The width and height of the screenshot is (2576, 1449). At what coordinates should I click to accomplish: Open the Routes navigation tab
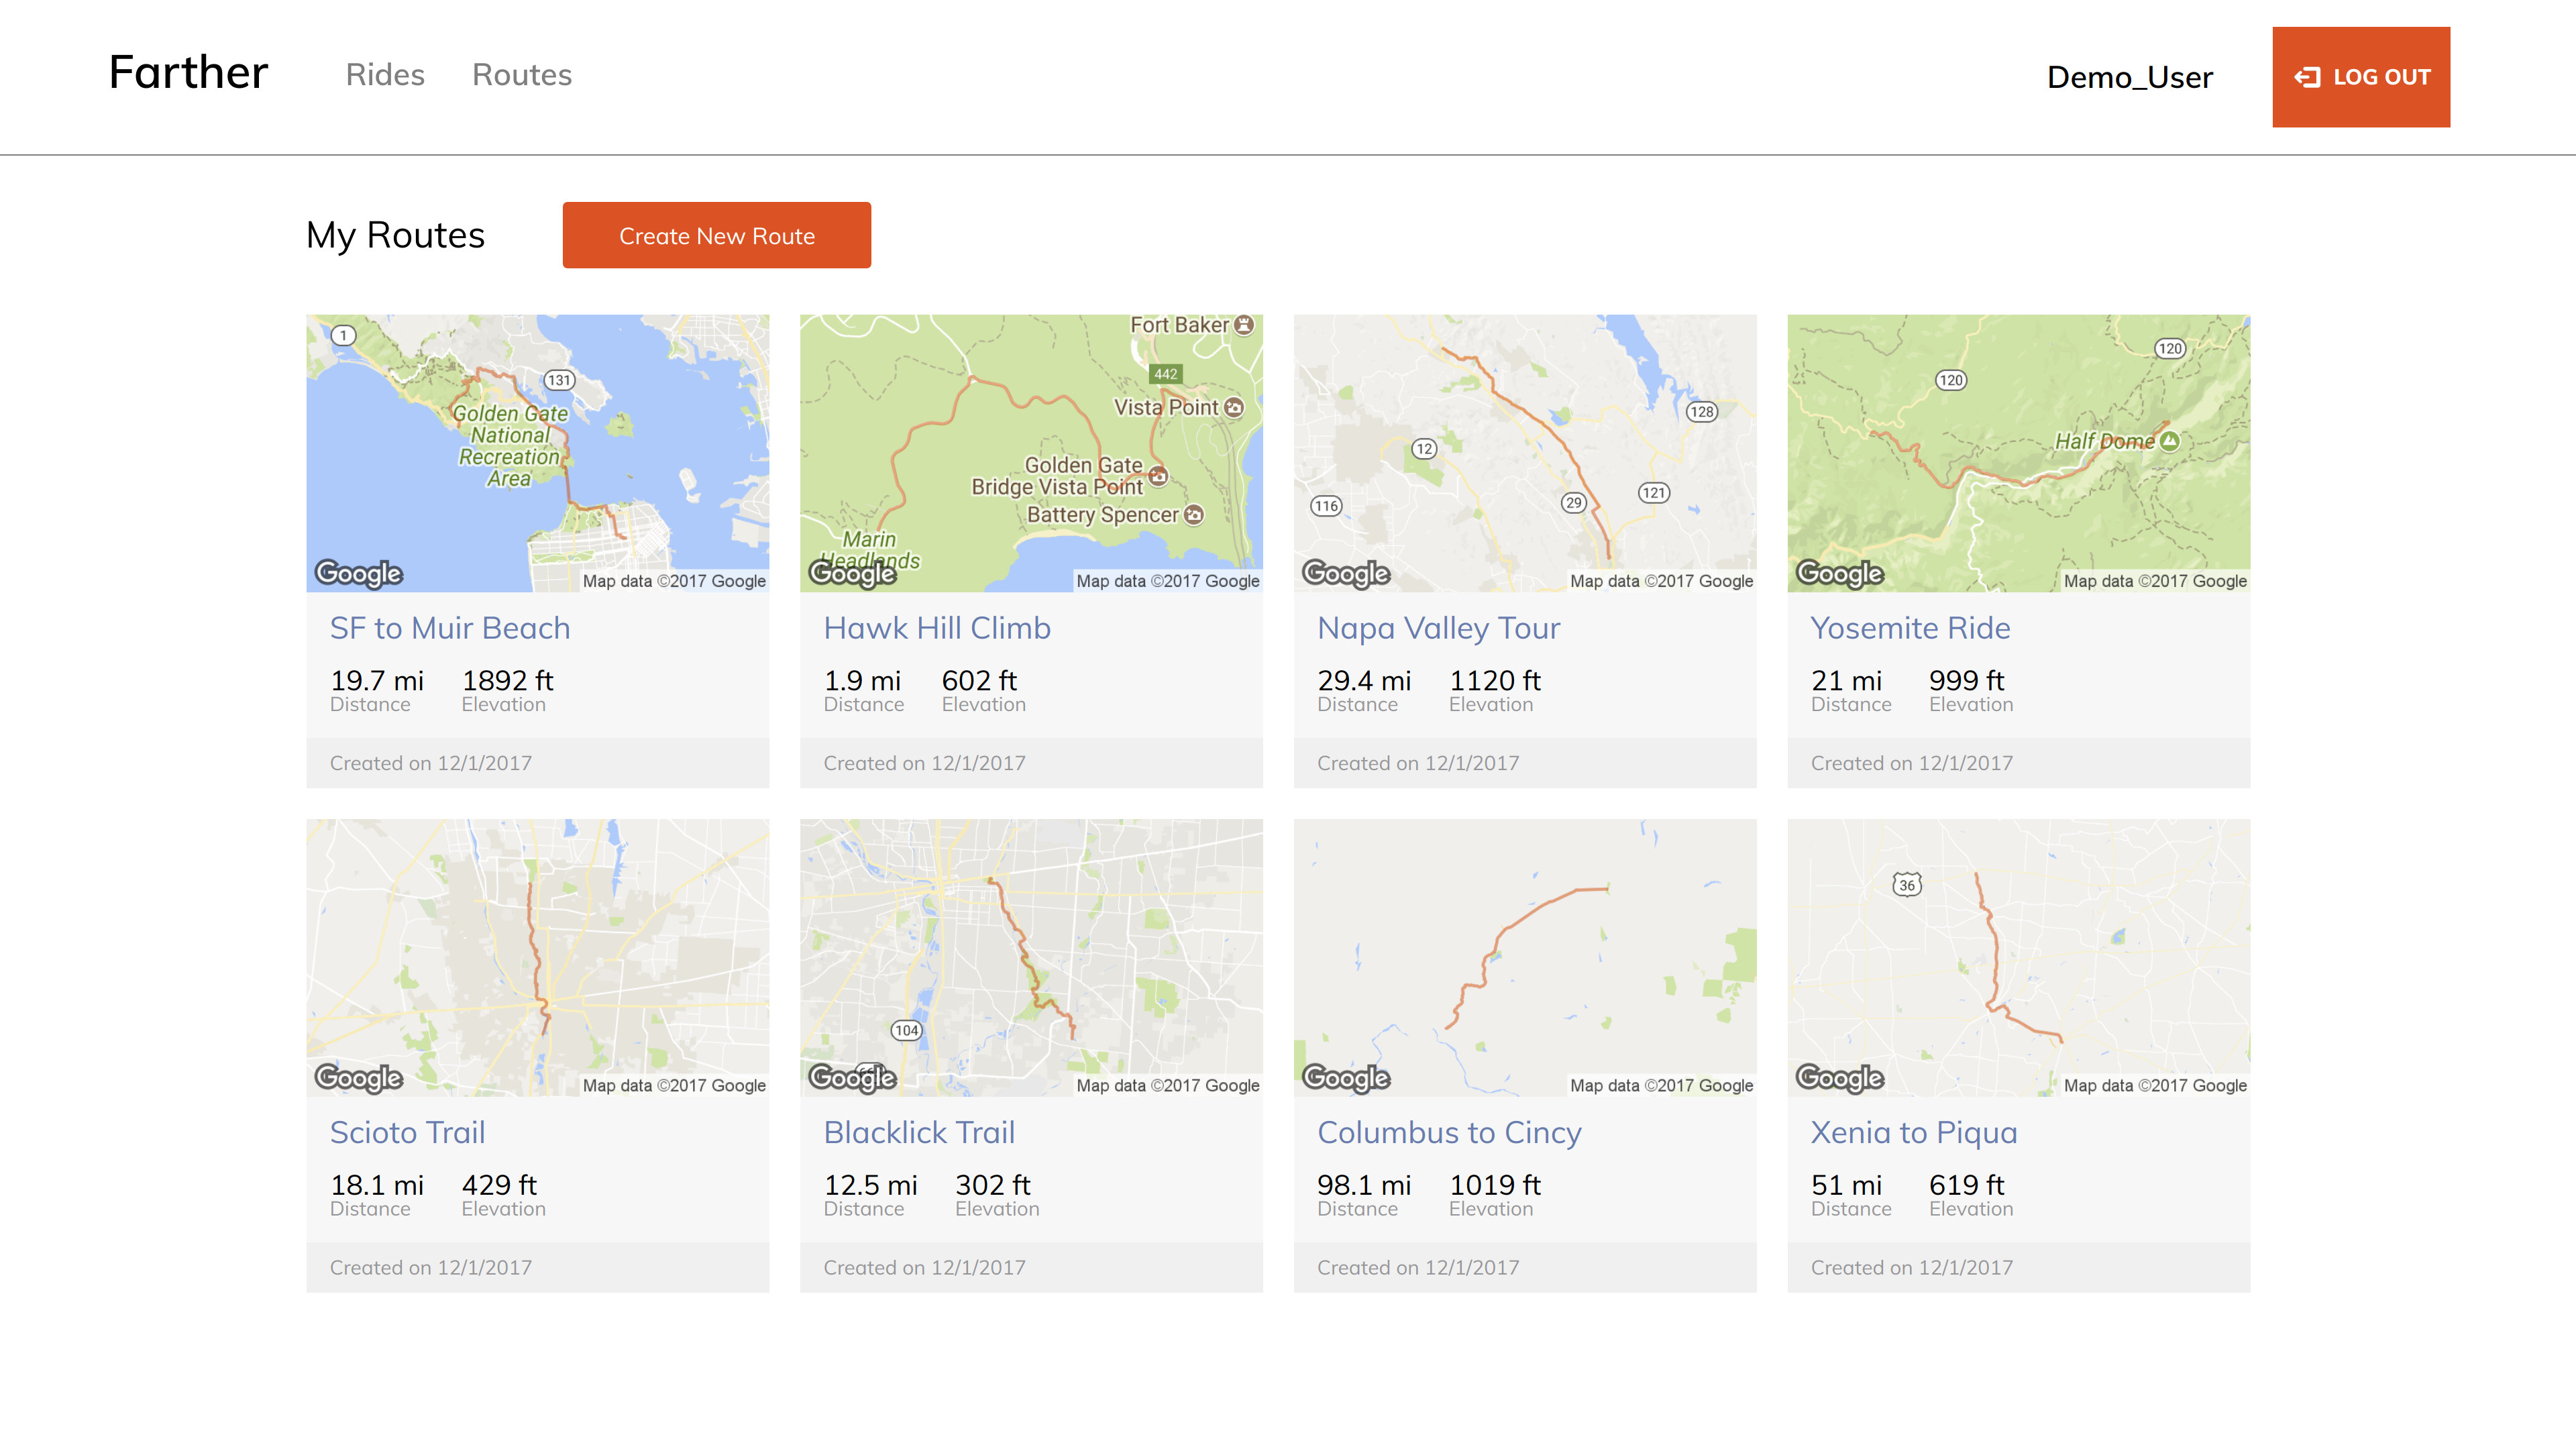(x=521, y=75)
